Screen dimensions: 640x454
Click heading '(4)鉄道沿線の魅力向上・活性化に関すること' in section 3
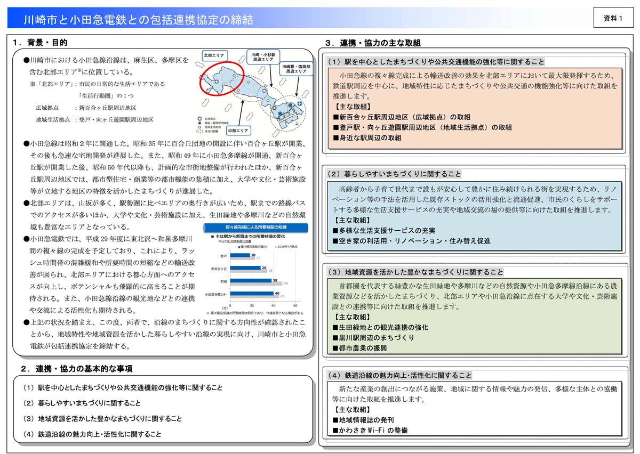click(x=399, y=375)
